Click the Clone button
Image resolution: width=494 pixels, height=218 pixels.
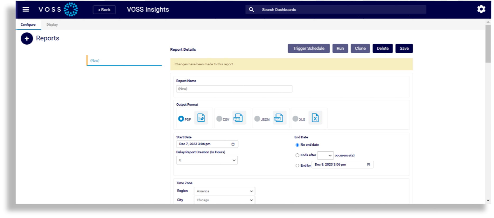pos(360,49)
